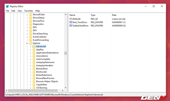Click the tree horizontal scroll left arrow

[6, 90]
